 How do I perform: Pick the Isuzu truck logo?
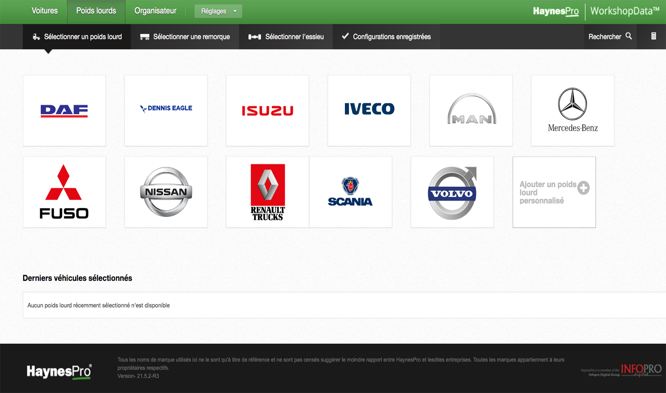click(268, 110)
